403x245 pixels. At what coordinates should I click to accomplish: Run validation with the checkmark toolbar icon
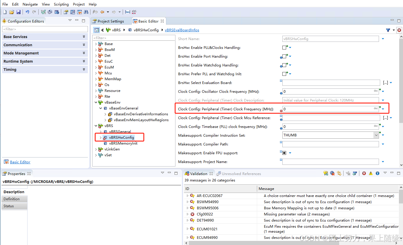[43, 12]
